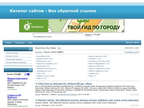Focus the Google custom search field
This screenshot has height=108, width=144.
coord(58,35)
